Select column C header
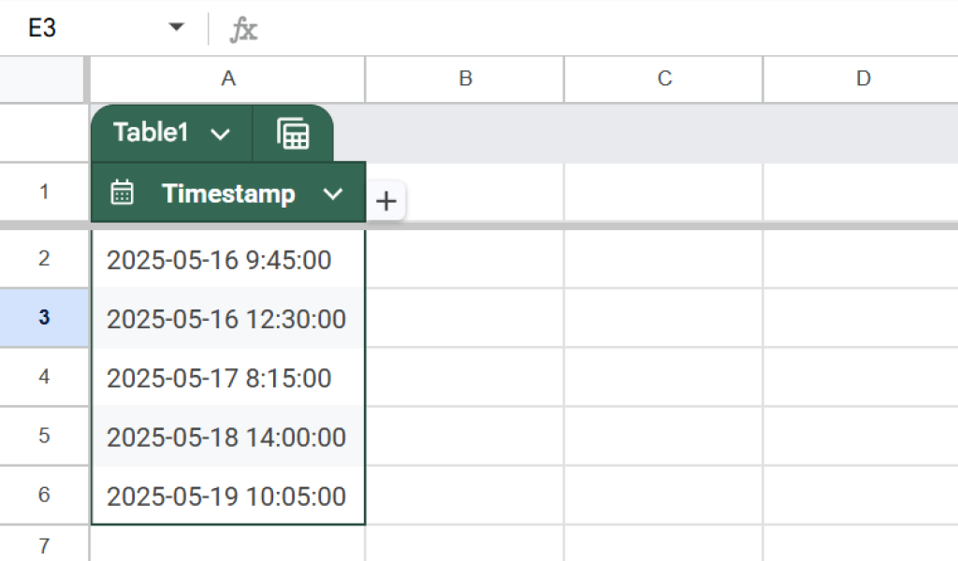The width and height of the screenshot is (958, 561). 664,79
